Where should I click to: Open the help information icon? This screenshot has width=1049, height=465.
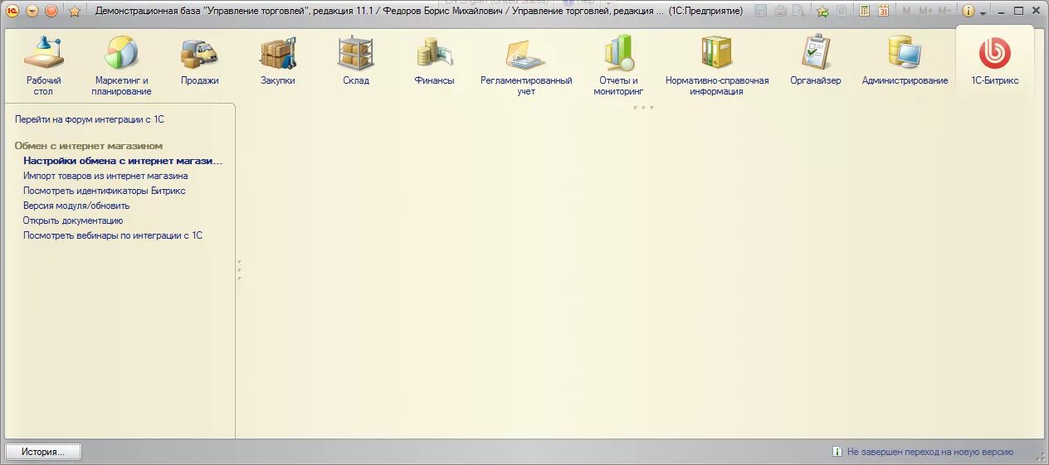[968, 11]
